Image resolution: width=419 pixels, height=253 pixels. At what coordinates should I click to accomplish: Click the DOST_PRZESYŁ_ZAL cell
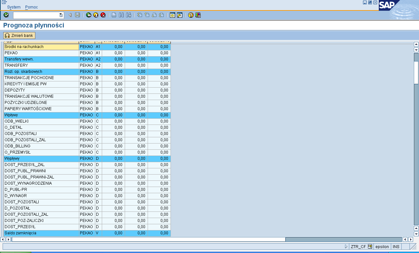point(41,165)
